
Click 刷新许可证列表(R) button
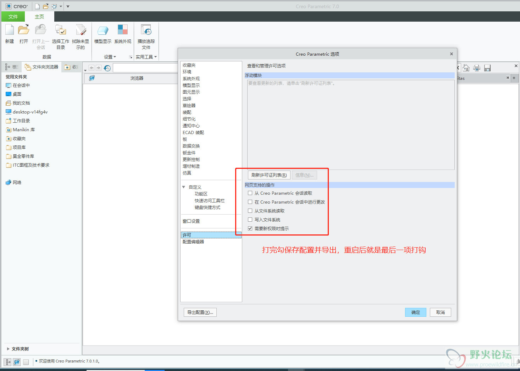(x=269, y=175)
